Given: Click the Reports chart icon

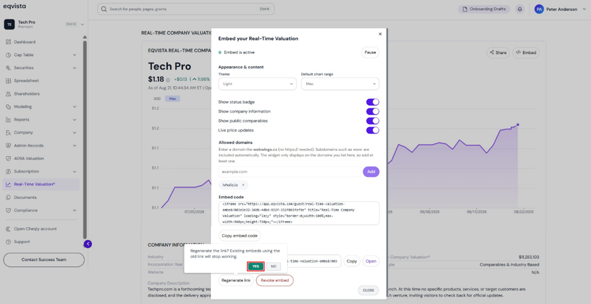Looking at the screenshot, I should click(x=8, y=120).
